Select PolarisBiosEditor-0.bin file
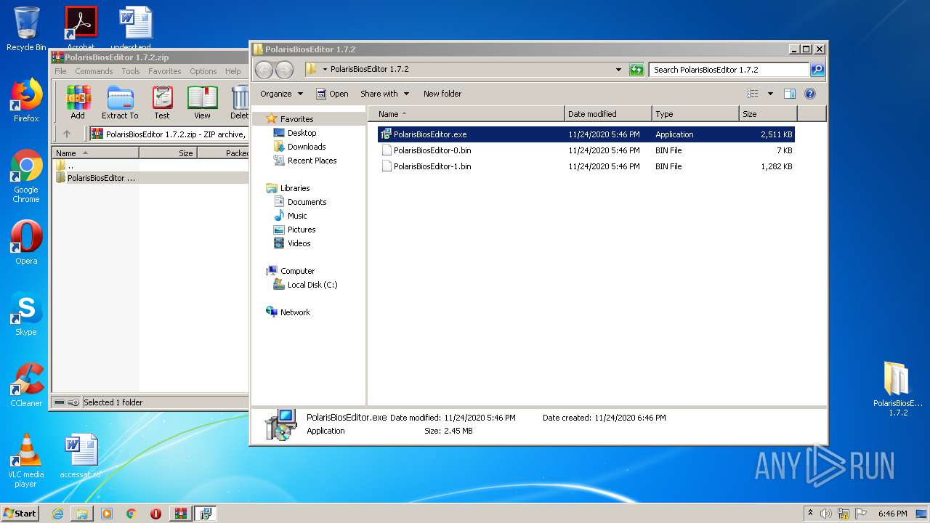Viewport: 930px width, 523px height. tap(586, 150)
